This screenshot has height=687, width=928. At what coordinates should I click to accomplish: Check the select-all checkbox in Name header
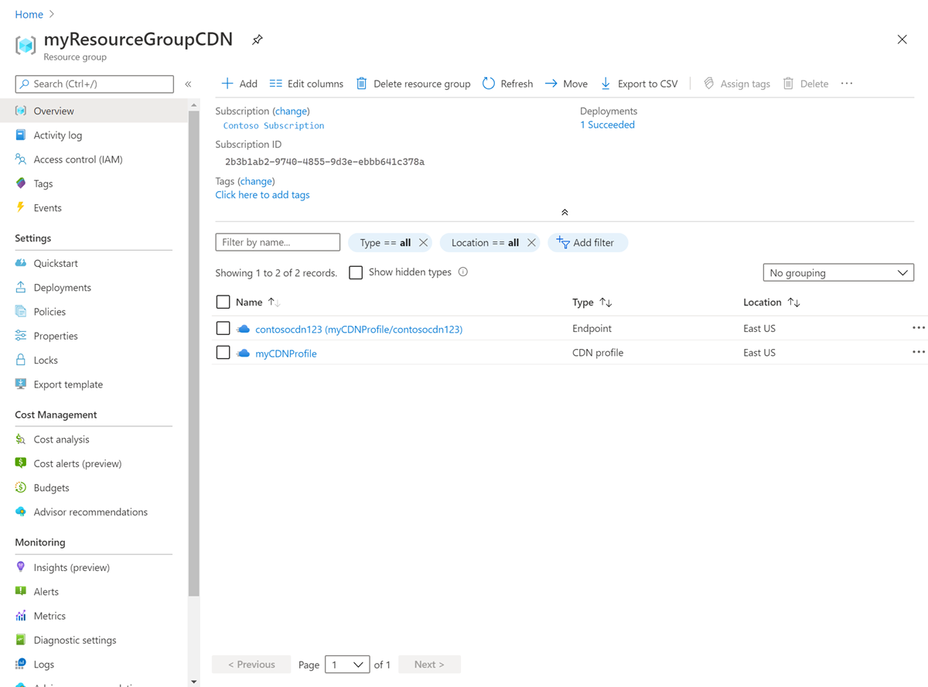point(223,302)
